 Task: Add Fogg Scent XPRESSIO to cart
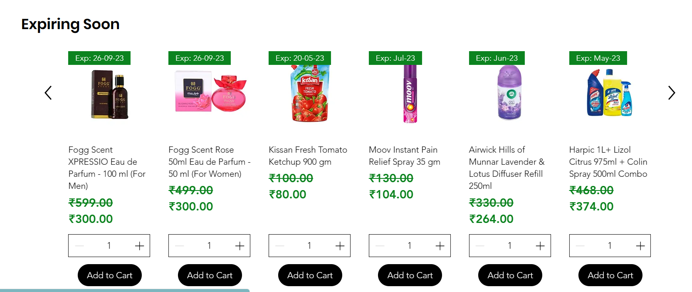point(110,275)
